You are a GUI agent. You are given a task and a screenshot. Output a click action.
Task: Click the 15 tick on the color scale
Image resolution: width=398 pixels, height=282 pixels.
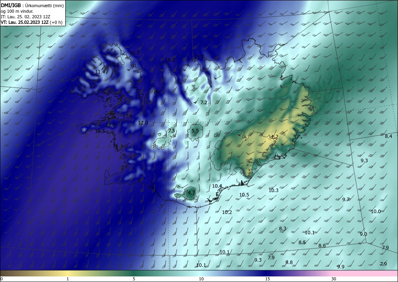coord(267,279)
